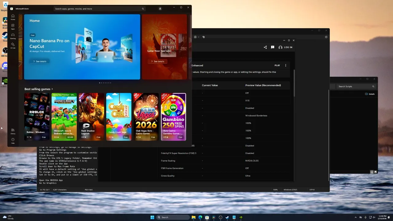Open Gaming section in Microsoft Store sidebar

[x=13, y=36]
